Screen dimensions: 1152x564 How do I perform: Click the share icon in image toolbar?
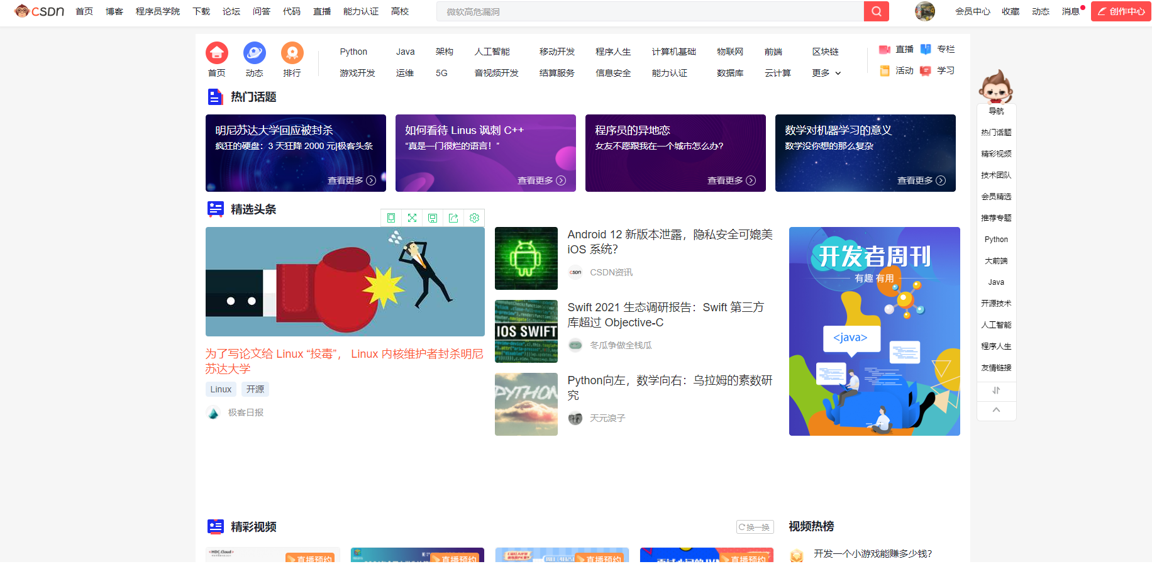(453, 218)
